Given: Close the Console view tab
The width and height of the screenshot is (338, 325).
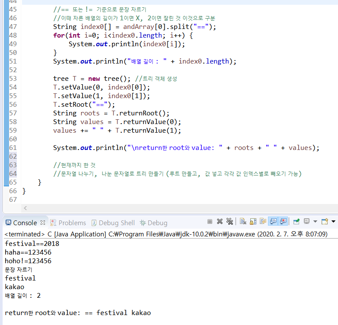Looking at the screenshot, I should point(43,223).
